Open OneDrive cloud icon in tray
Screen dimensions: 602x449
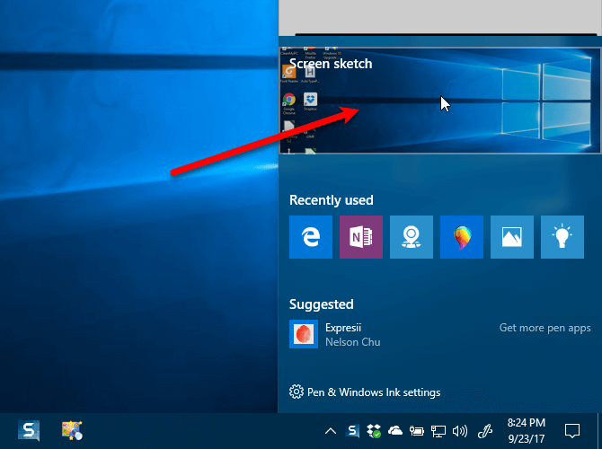point(395,431)
